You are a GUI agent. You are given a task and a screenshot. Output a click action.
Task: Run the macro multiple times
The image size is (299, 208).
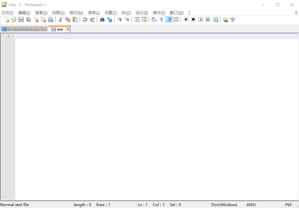[208, 20]
